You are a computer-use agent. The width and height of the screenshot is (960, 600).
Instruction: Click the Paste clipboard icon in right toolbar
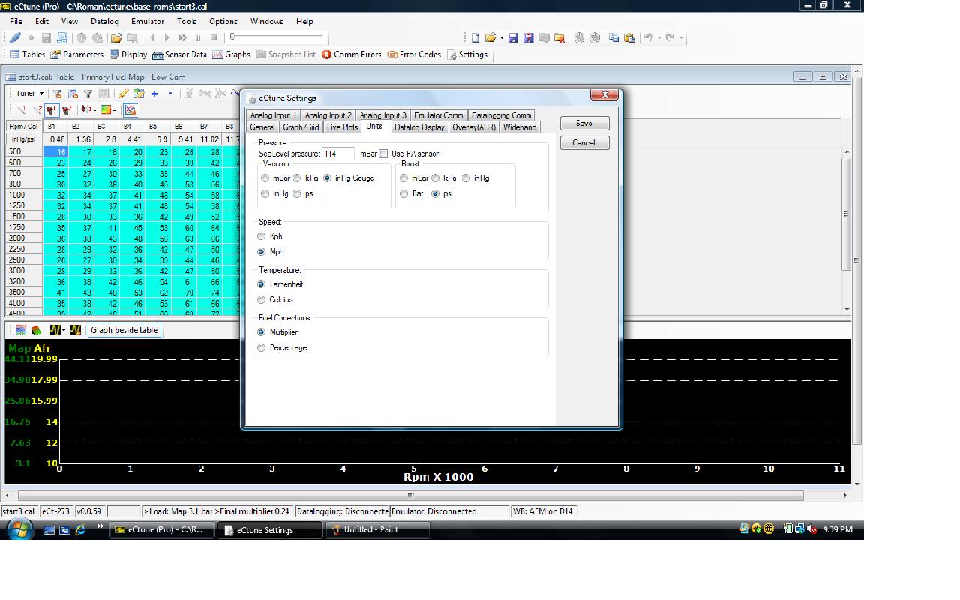click(630, 37)
